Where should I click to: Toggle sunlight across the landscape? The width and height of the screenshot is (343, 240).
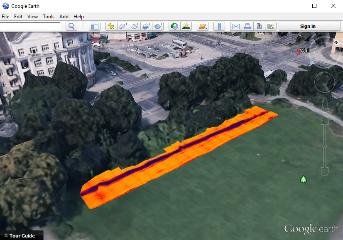186,26
